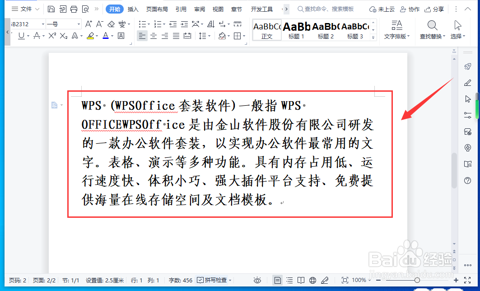The image size is (480, 291).
Task: Click the Export to PDF icon
Action: pos(62,9)
